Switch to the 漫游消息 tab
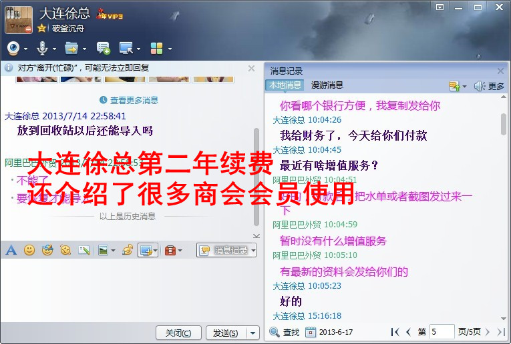511x344 pixels. [x=327, y=85]
